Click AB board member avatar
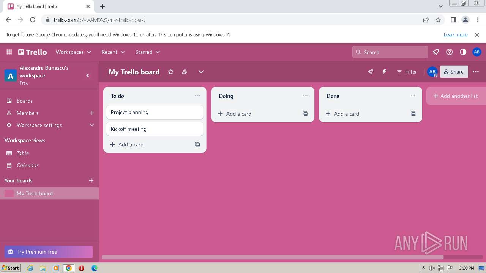Viewport: 486px width, 273px height. click(432, 72)
